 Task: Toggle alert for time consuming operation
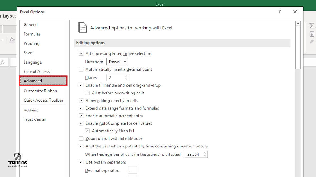(81, 146)
